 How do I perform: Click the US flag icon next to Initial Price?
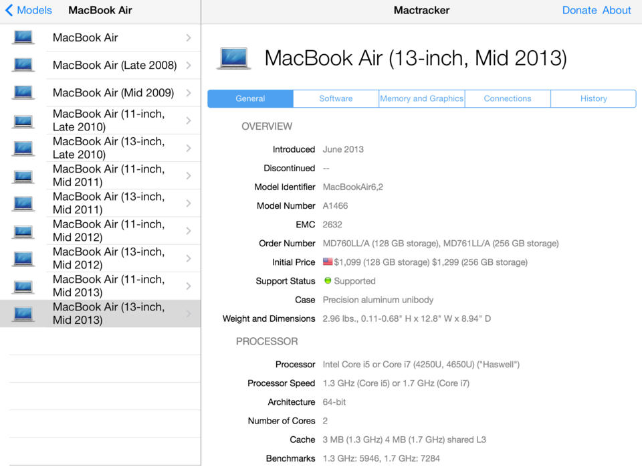[328, 262]
